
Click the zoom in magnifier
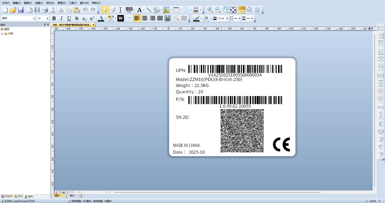click(x=210, y=10)
